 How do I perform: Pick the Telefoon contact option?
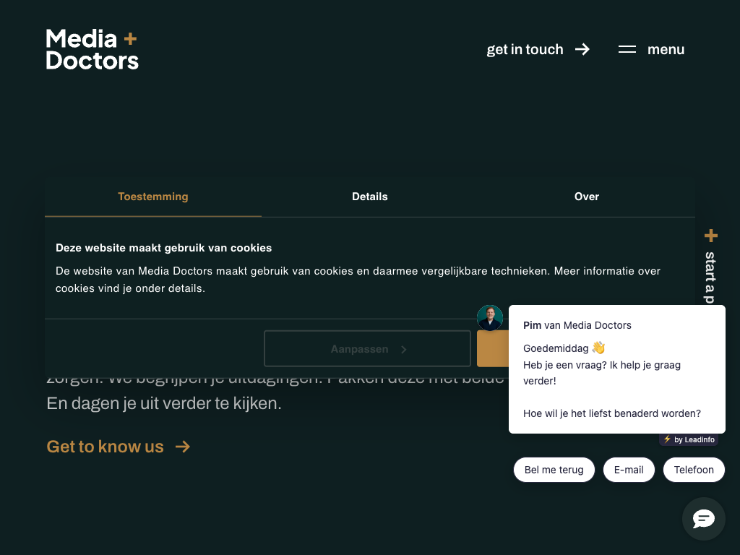coord(694,470)
